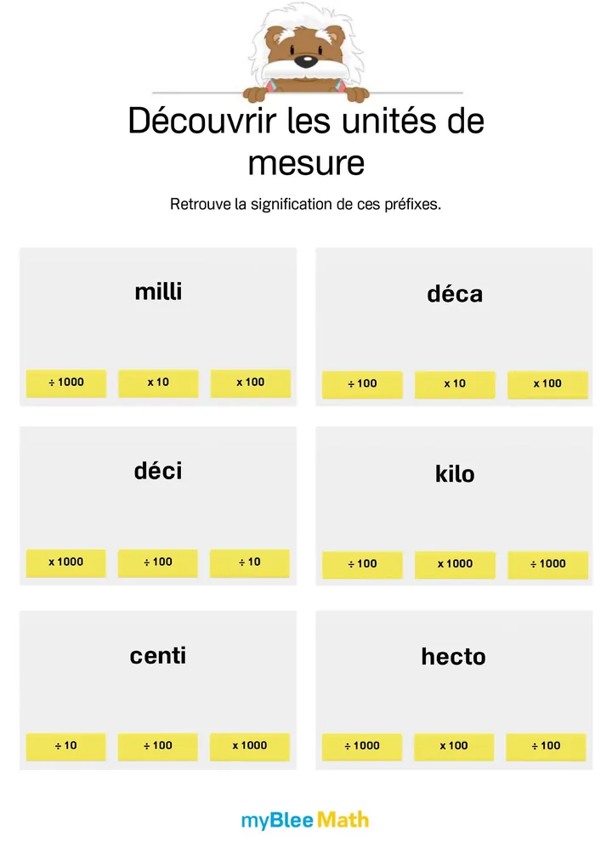Viewport: 612px width, 865px height.
Task: Pick x 100 in the milli card
Action: point(250,382)
